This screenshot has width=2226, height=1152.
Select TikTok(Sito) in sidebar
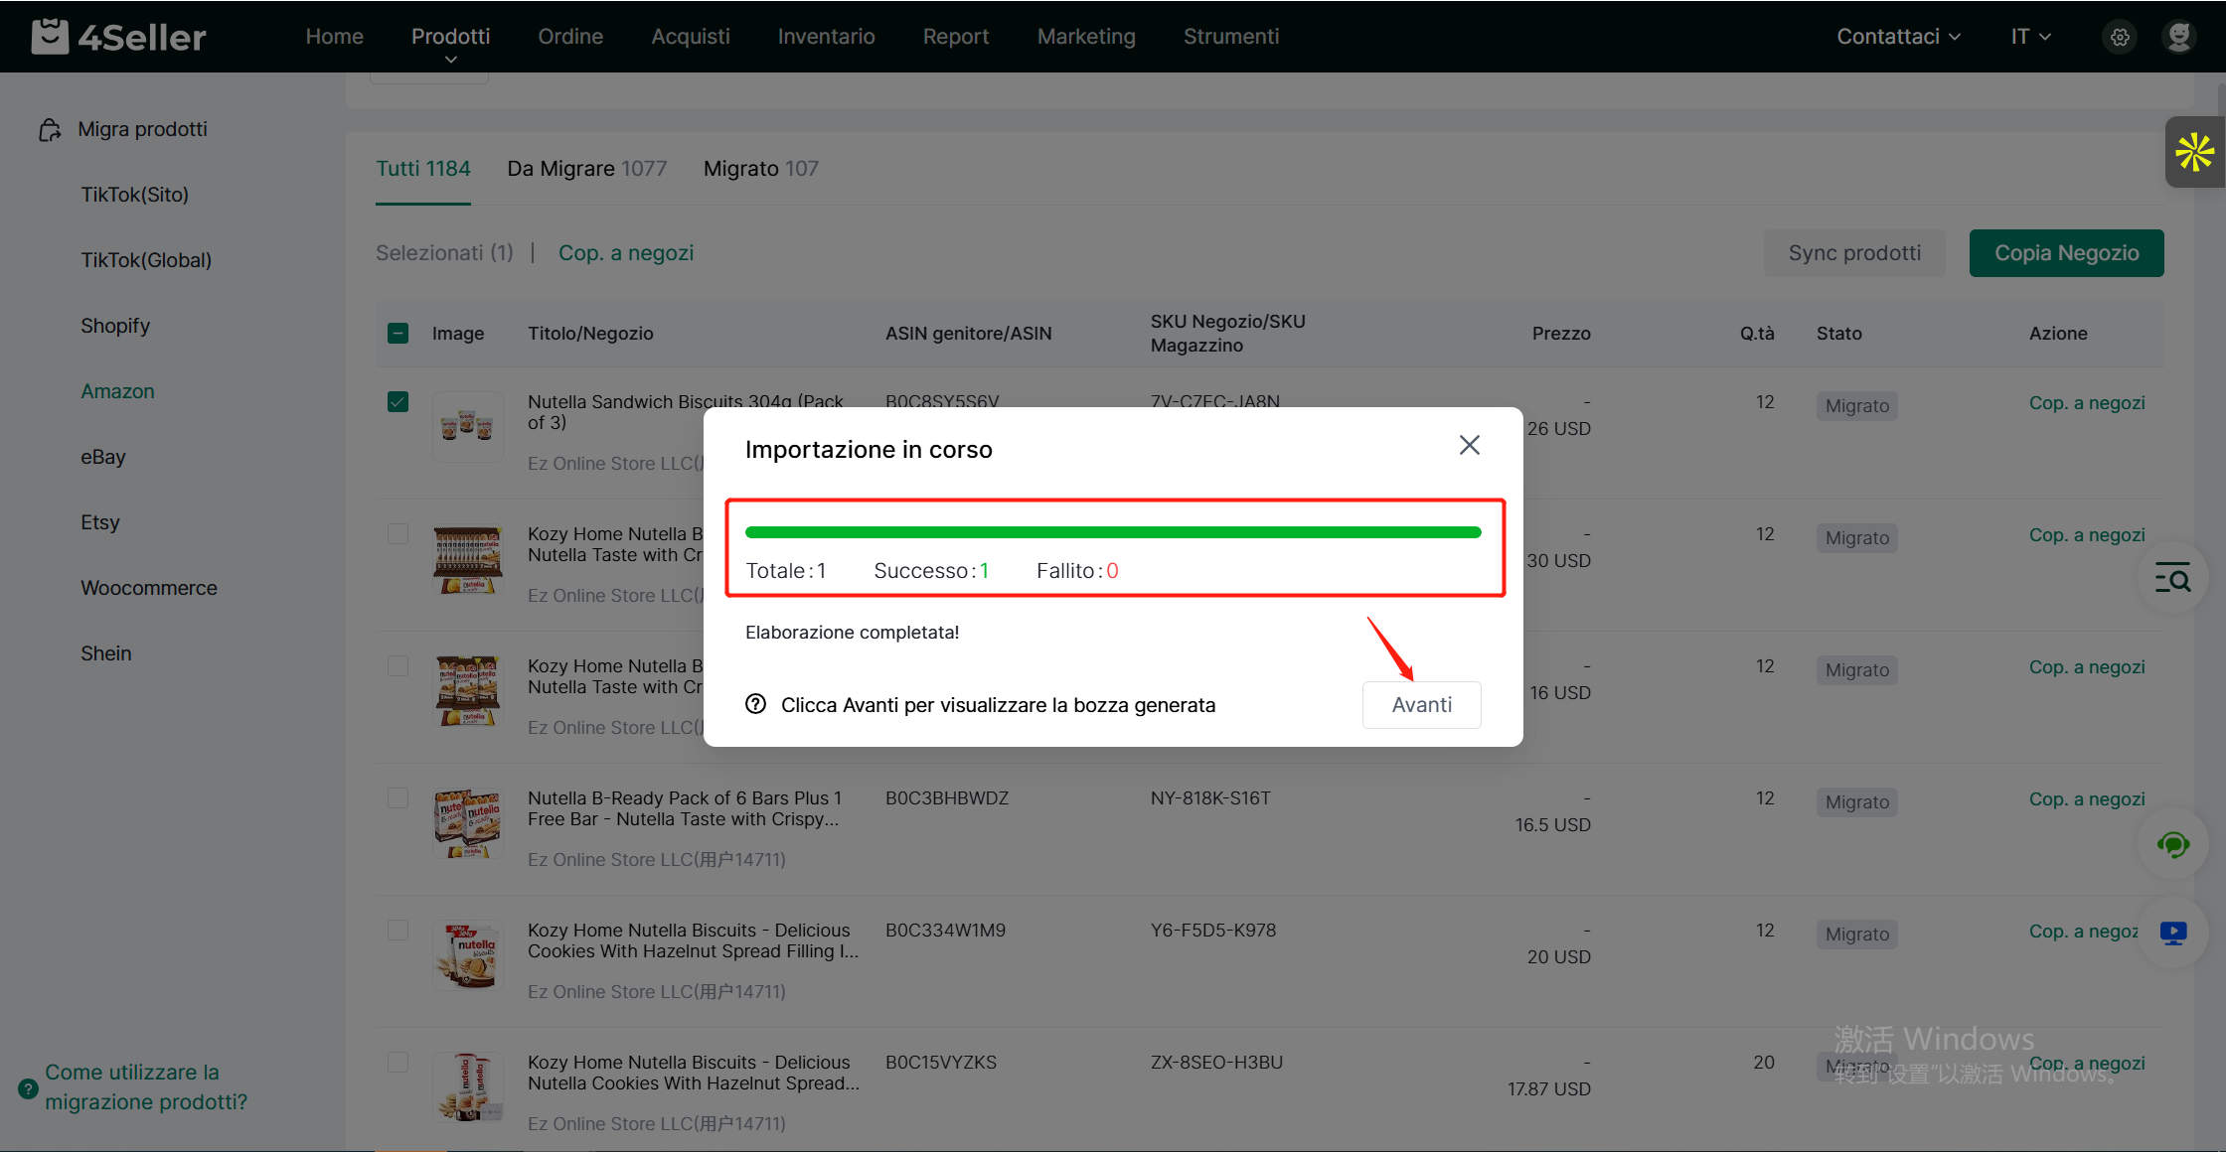tap(135, 195)
